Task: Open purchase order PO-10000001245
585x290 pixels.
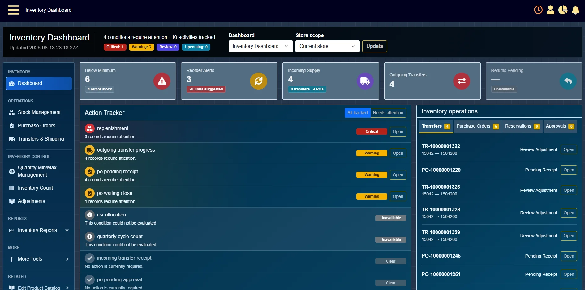Action: (x=569, y=256)
